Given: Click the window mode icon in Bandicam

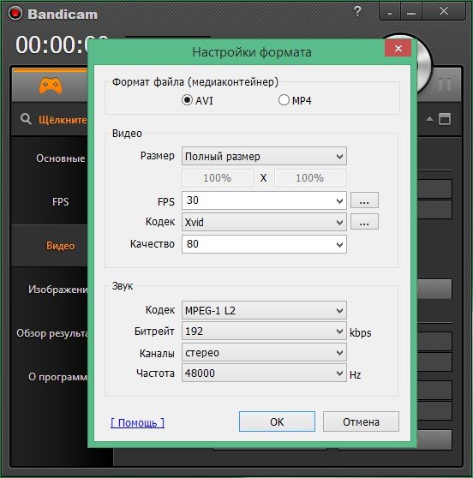Looking at the screenshot, I should 445,119.
